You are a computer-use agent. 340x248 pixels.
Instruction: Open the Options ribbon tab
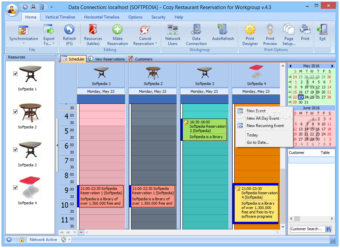click(x=135, y=17)
